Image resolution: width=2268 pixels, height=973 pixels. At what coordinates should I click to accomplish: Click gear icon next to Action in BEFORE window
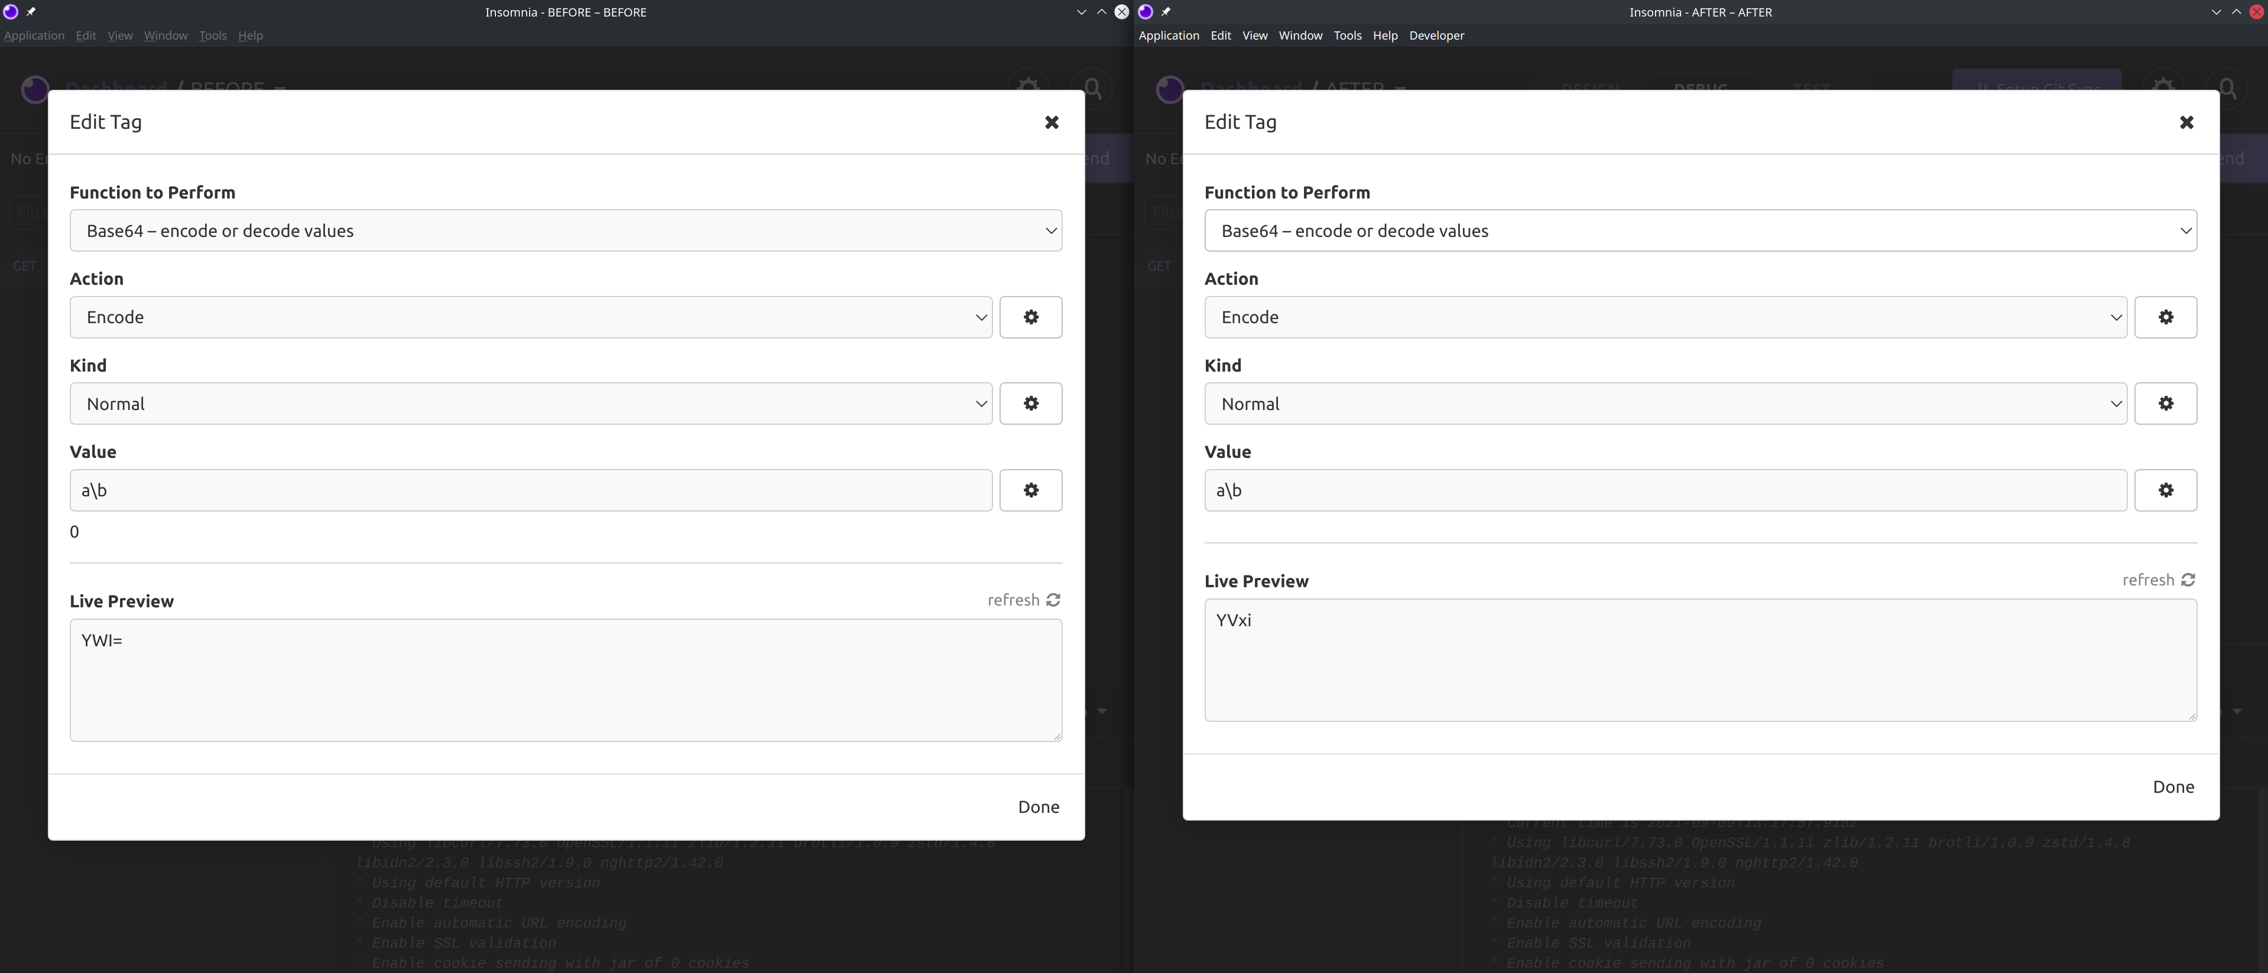tap(1030, 317)
